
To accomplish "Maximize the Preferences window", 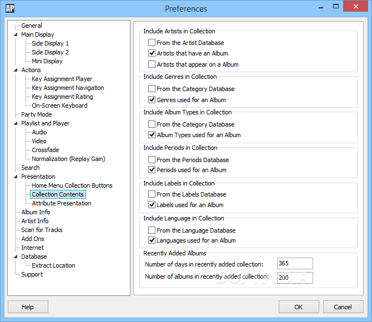I will pyautogui.click(x=336, y=7).
